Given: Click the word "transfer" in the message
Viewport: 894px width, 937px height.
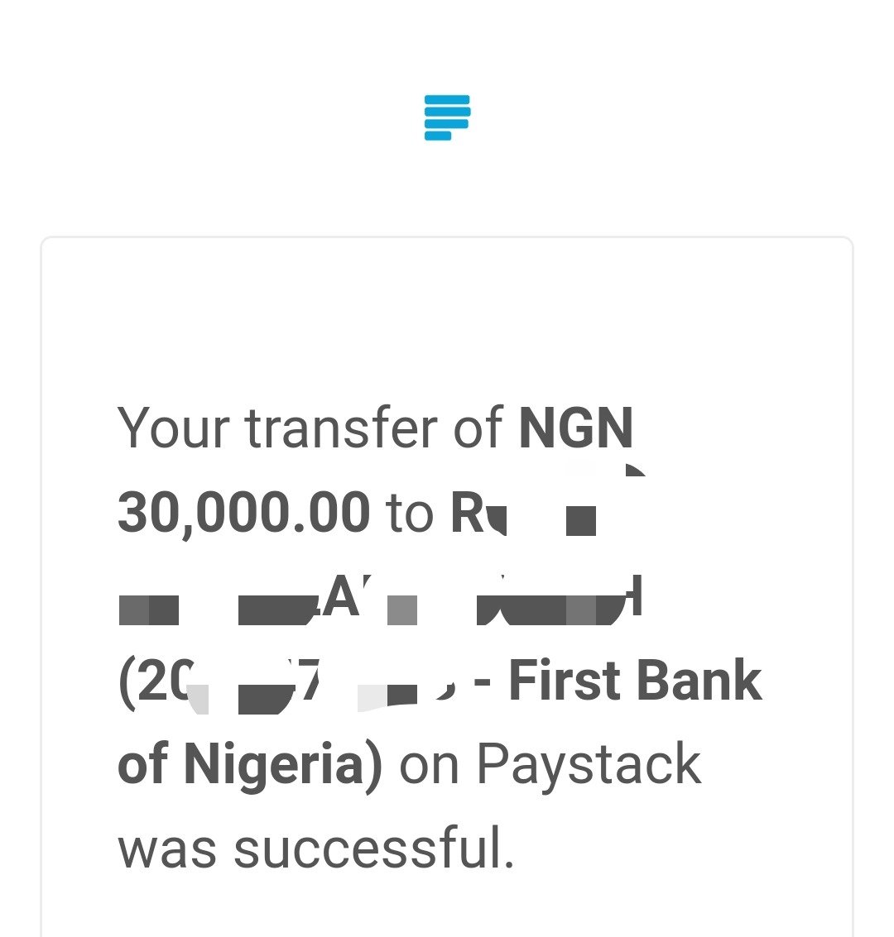Looking at the screenshot, I should point(341,427).
